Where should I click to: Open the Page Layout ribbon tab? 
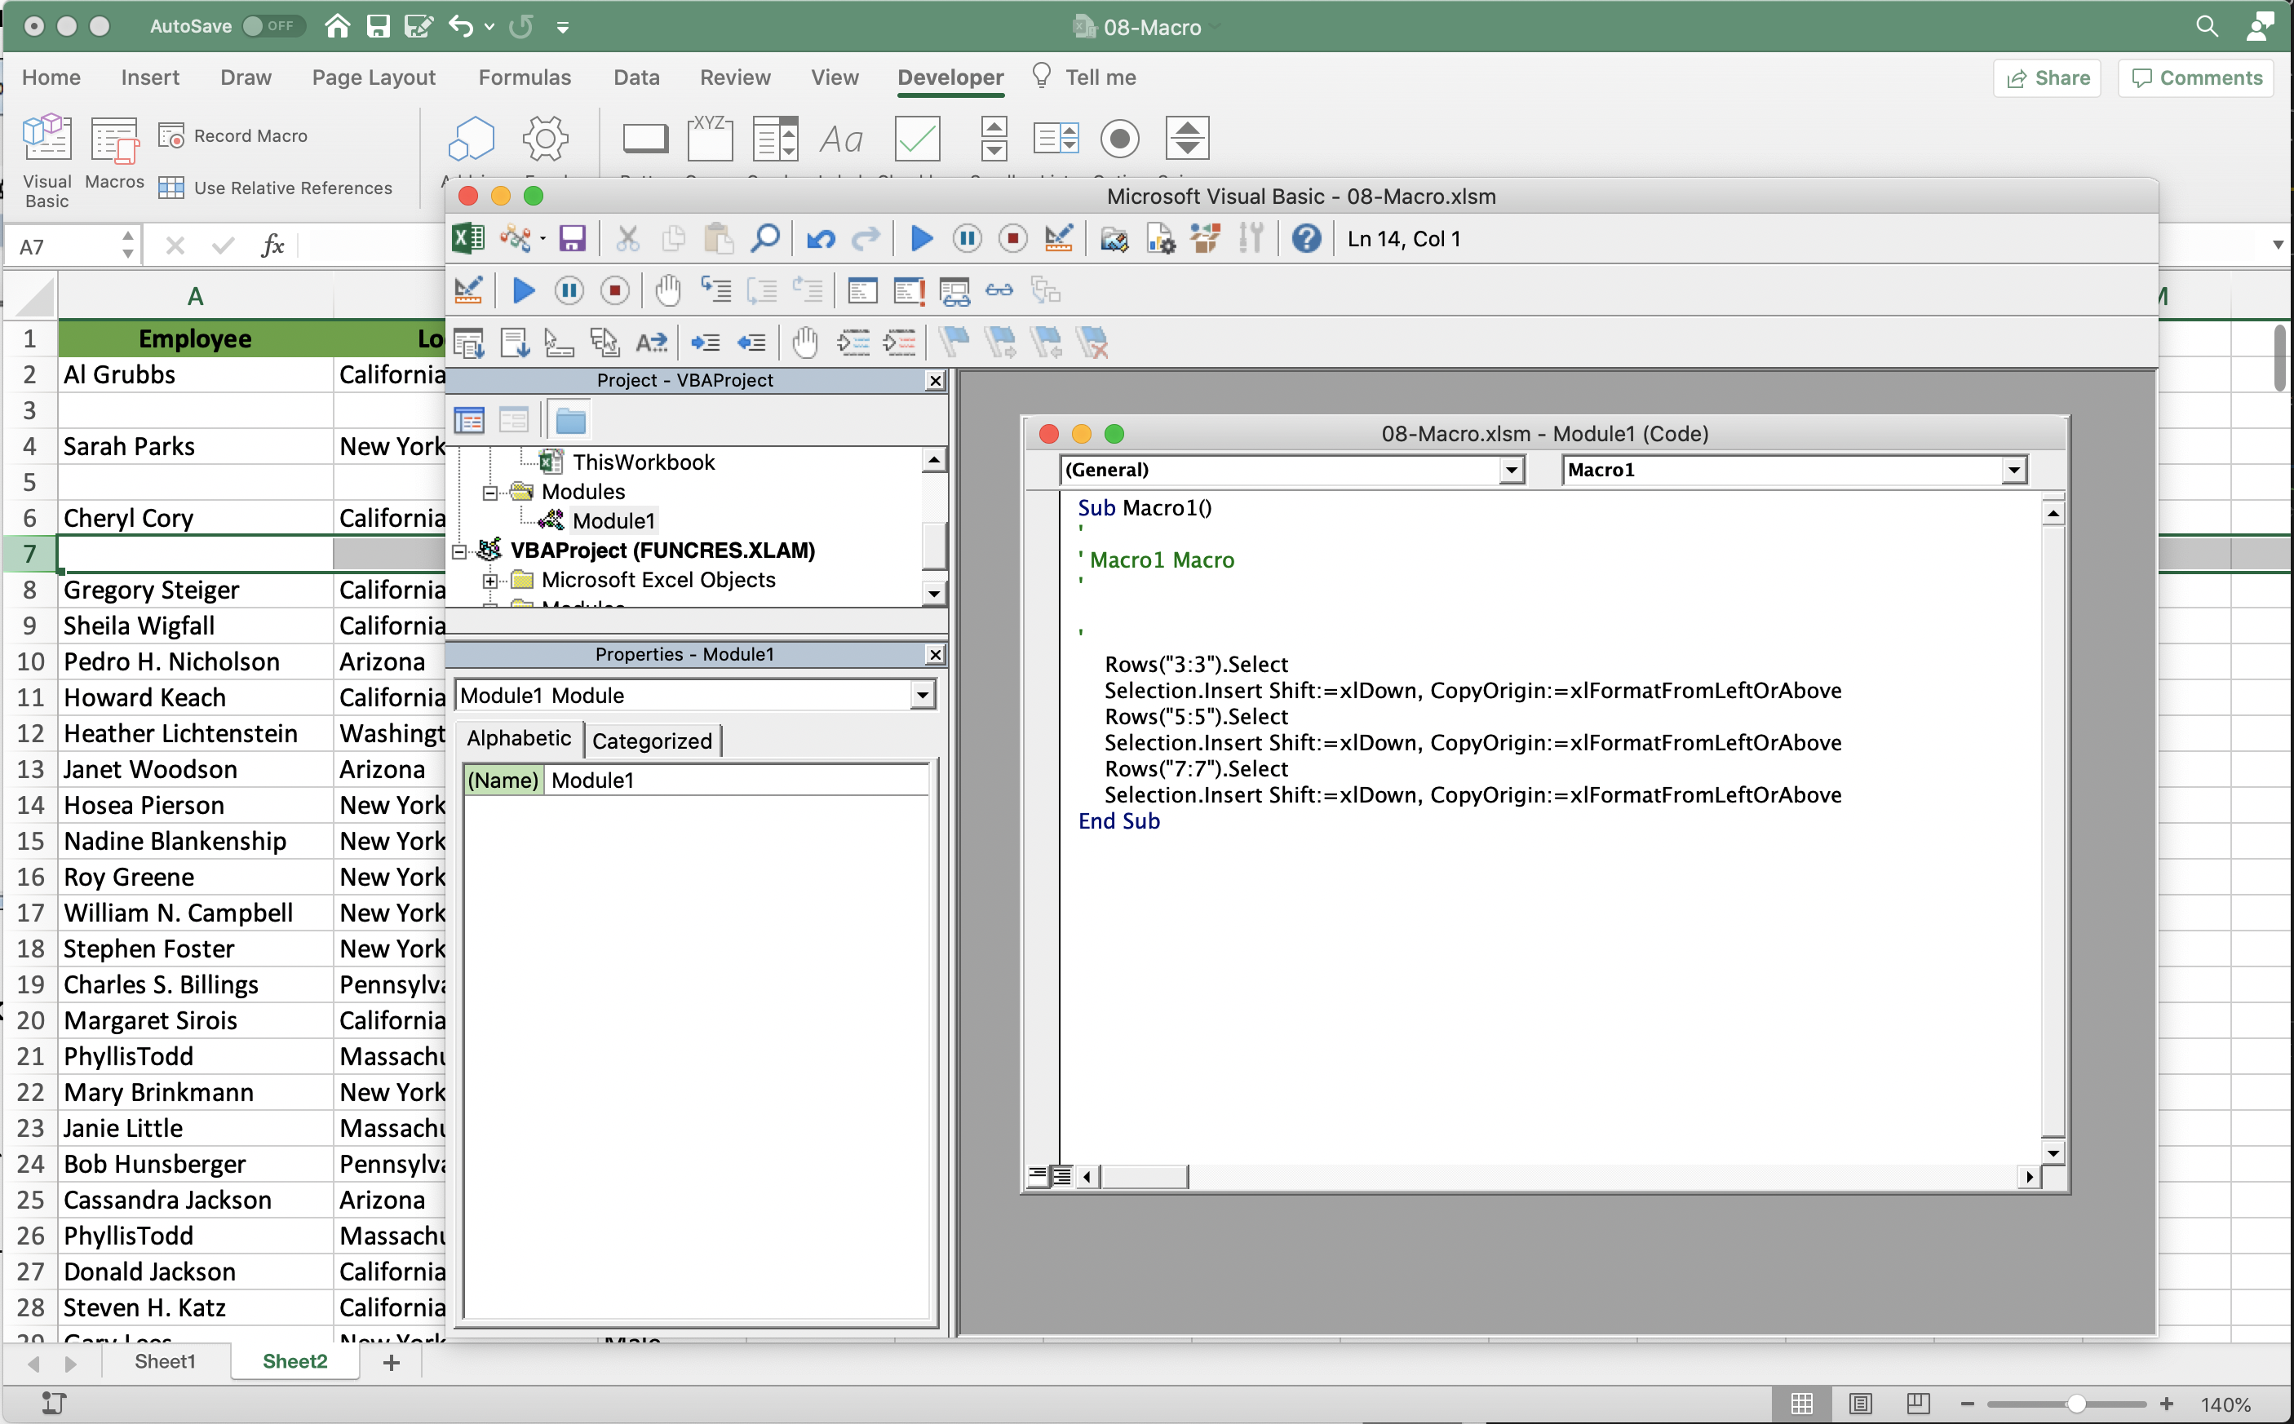[373, 77]
